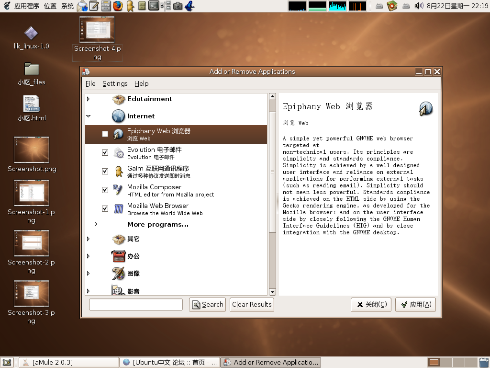Expand the 办公 category

click(89, 256)
